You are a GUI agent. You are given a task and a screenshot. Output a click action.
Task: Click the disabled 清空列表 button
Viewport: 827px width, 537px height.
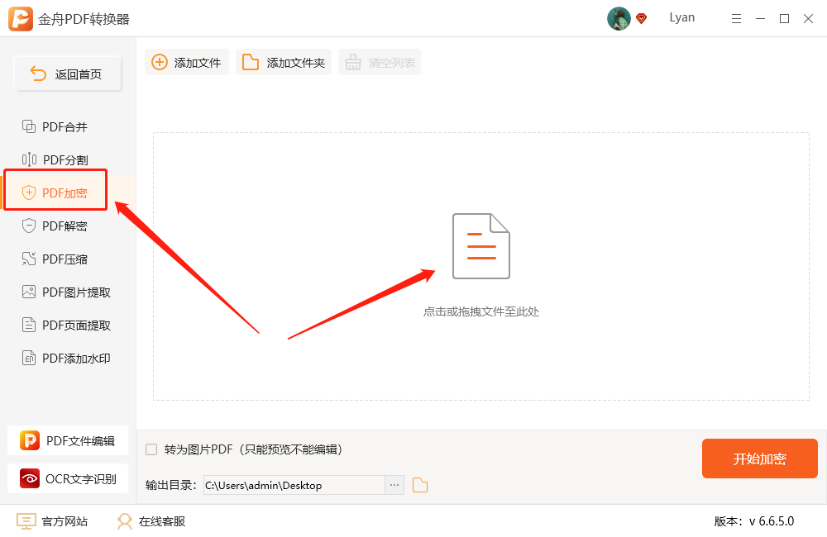point(380,62)
